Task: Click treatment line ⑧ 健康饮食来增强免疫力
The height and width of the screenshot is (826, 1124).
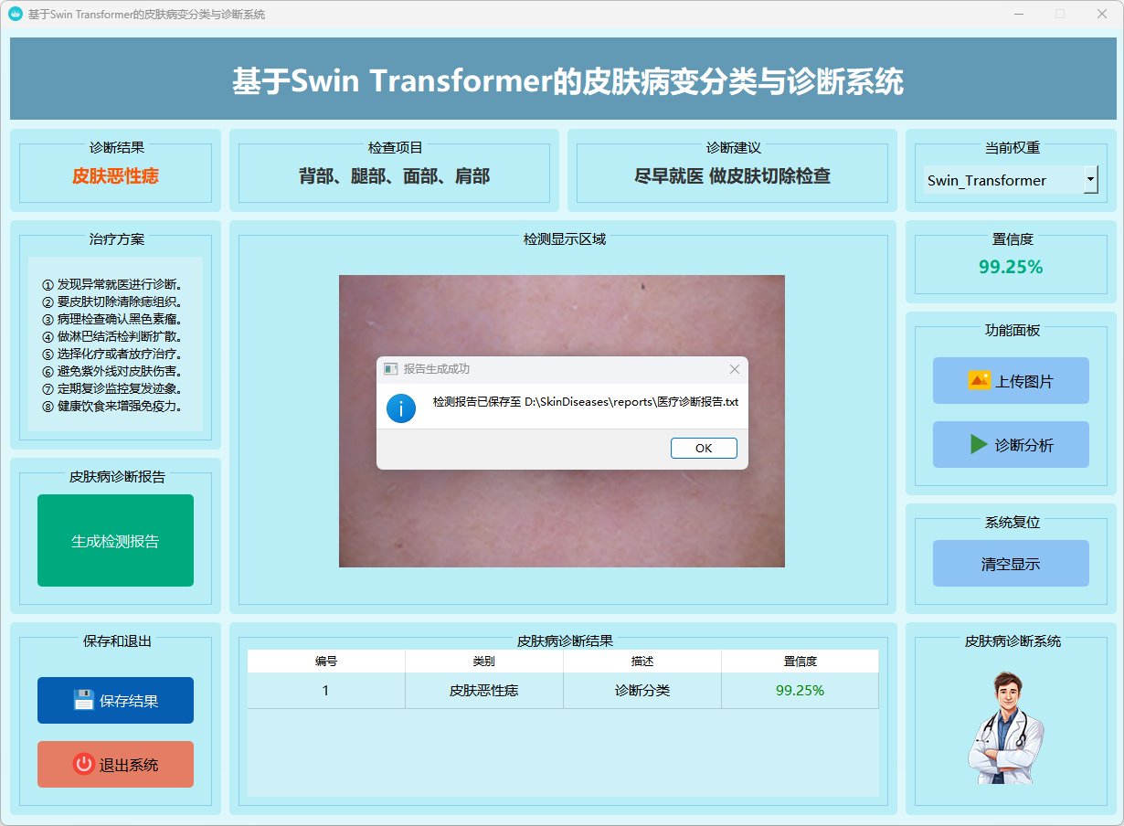Action: pyautogui.click(x=112, y=406)
